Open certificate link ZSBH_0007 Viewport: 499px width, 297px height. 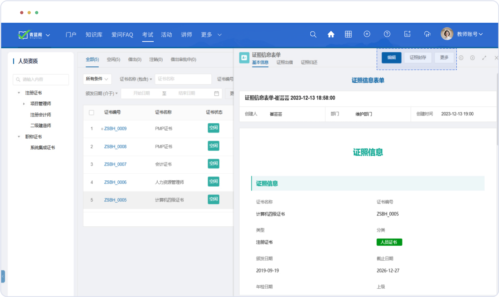115,164
